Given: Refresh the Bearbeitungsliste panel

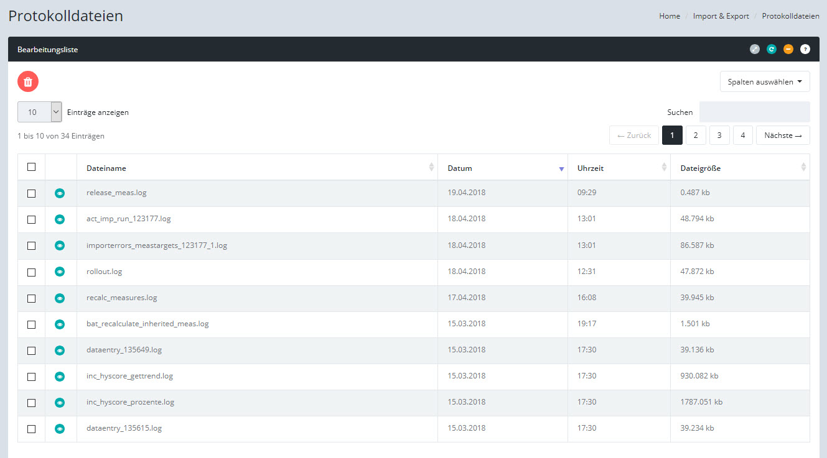Looking at the screenshot, I should pyautogui.click(x=772, y=49).
